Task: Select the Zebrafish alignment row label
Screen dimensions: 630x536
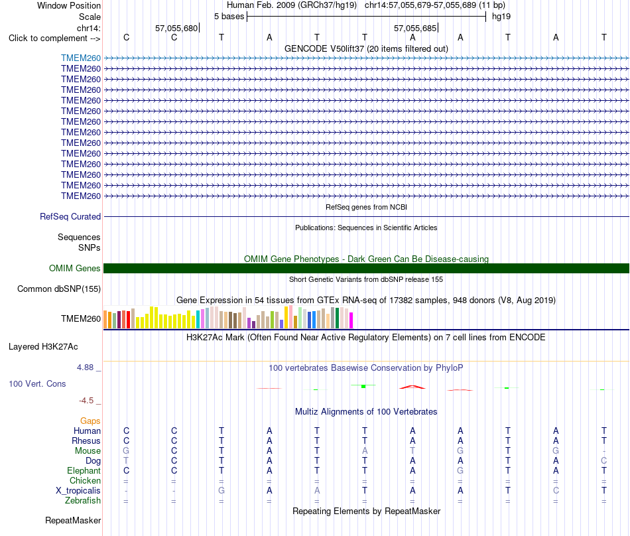Action: tap(83, 501)
